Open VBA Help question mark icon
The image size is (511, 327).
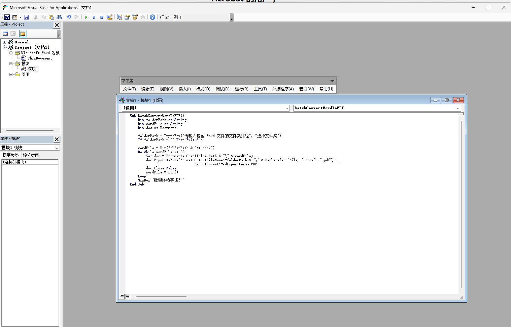pyautogui.click(x=152, y=17)
